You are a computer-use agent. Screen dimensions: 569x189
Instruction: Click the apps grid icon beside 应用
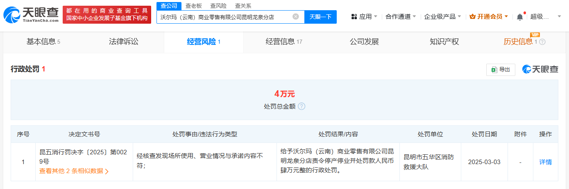(x=354, y=17)
